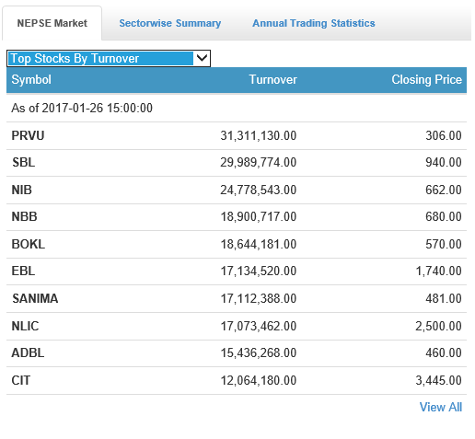
Task: Click the closing price 460.00
Action: click(444, 352)
